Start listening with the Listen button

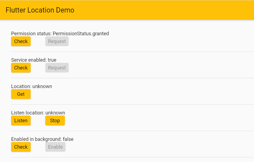(x=21, y=121)
